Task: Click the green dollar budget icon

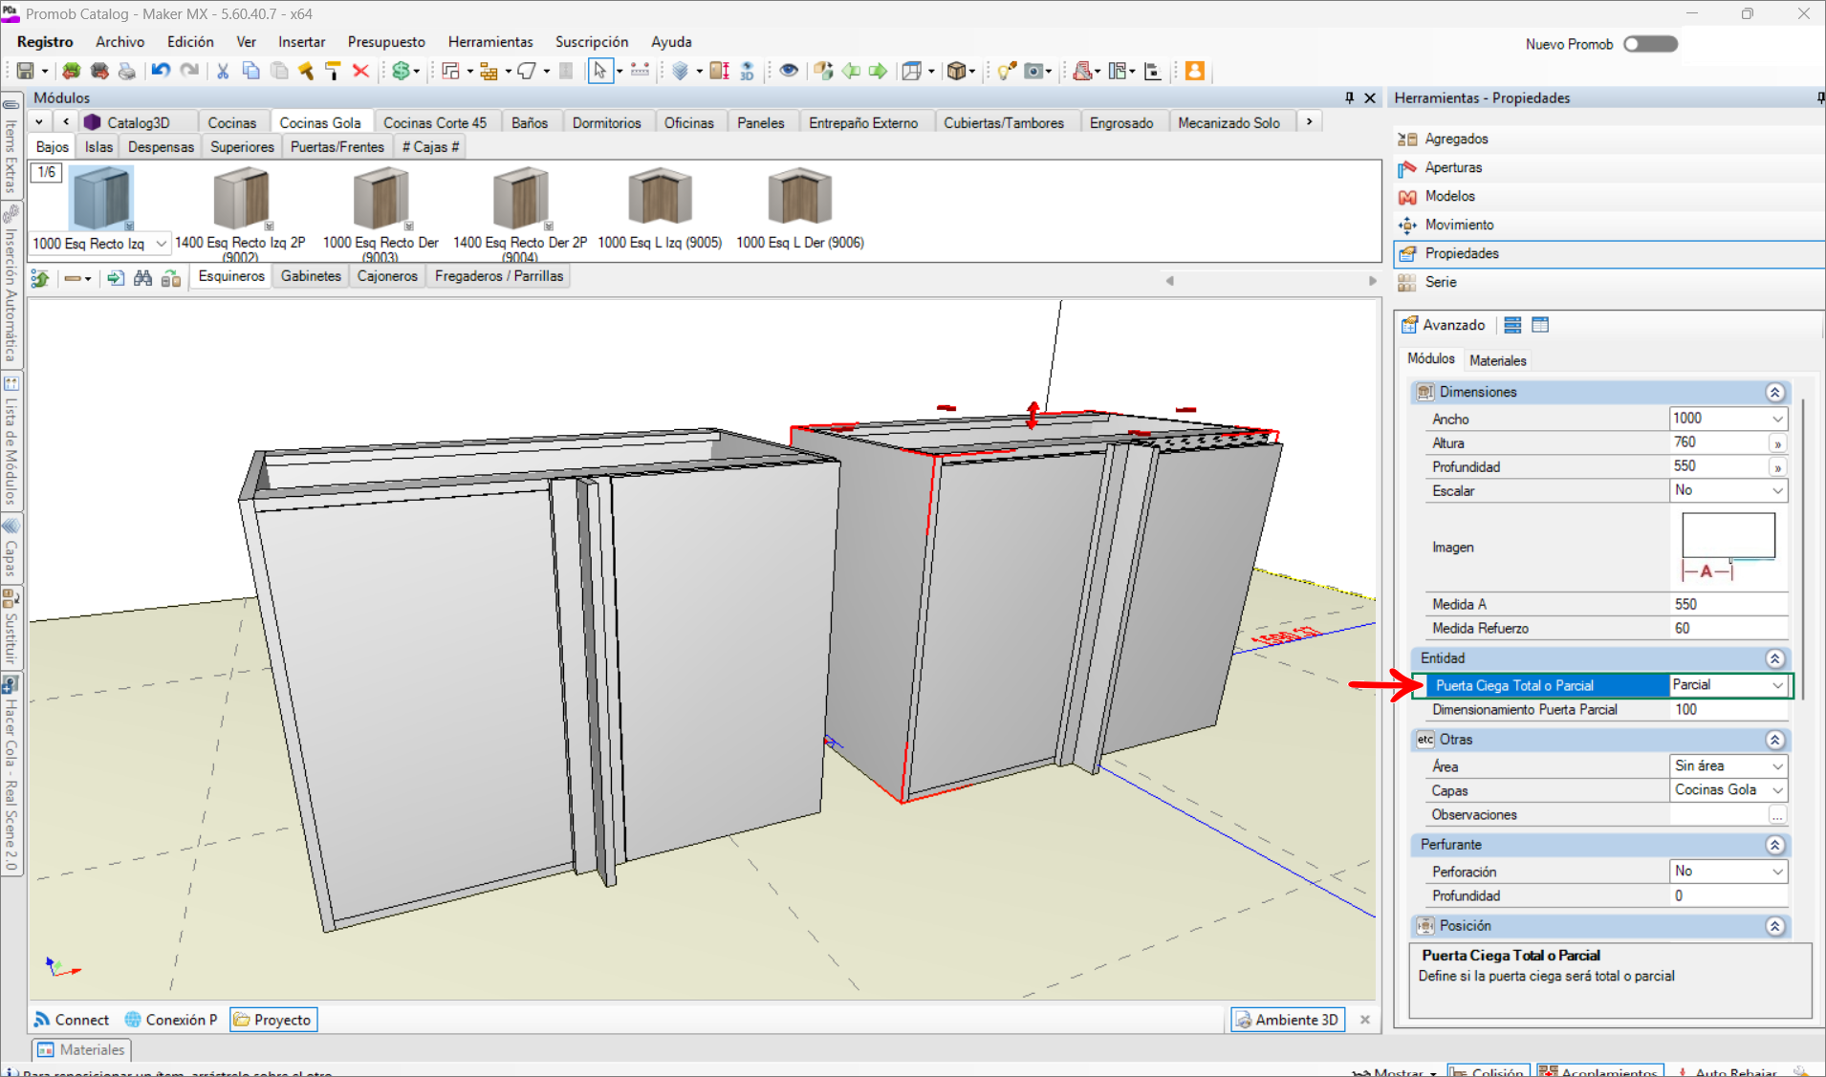Action: 402,71
